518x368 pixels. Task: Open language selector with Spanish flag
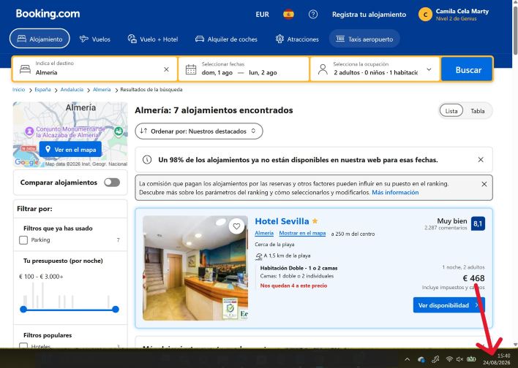288,15
